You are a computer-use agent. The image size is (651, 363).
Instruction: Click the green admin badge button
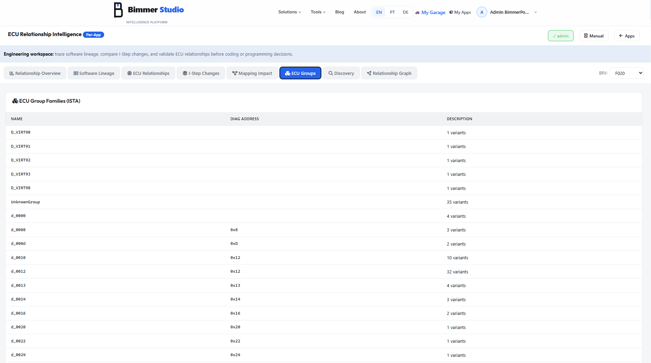point(561,36)
